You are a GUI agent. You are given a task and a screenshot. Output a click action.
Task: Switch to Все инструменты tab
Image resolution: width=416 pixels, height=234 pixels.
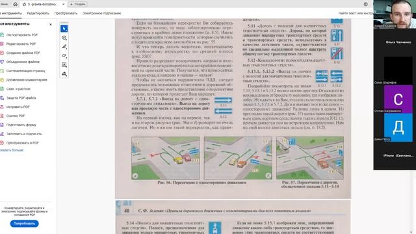tap(10, 13)
